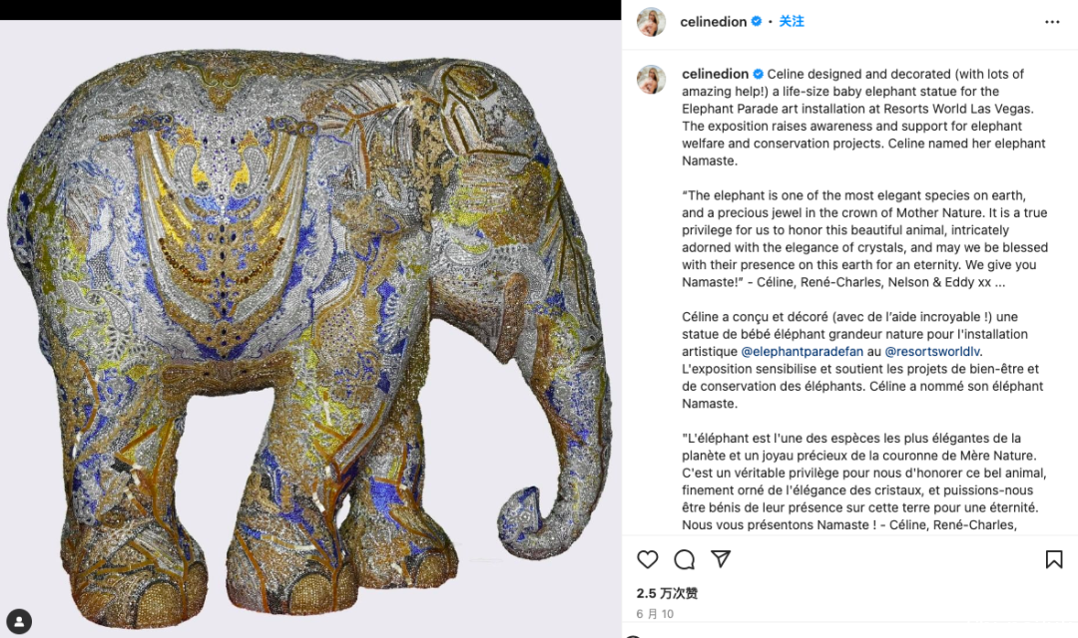
Task: Follow celinedion with the 关注 button
Action: (x=792, y=21)
